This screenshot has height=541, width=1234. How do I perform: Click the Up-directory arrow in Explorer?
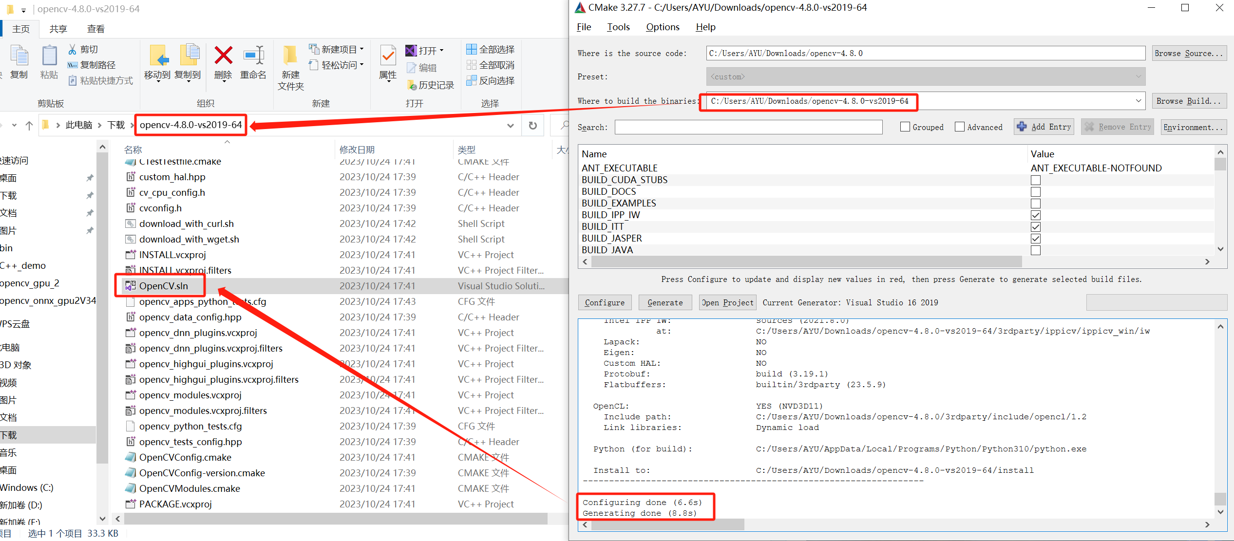[x=29, y=126]
